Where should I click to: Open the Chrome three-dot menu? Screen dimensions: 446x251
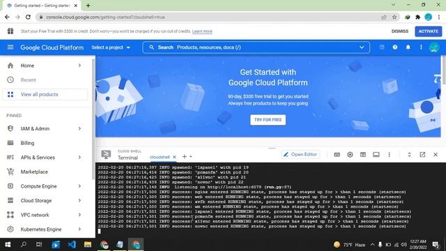point(439,17)
